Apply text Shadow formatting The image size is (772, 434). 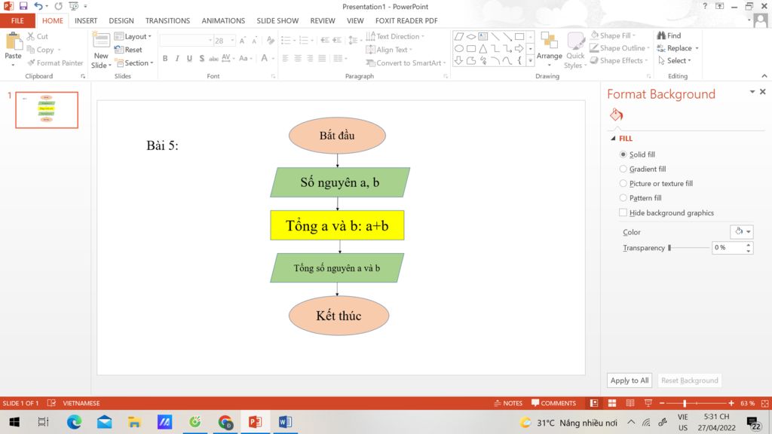(201, 59)
